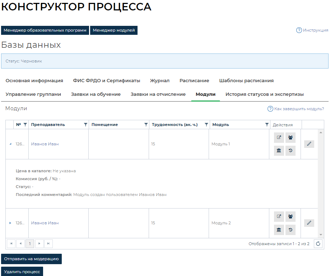Open filter for Преподаватель column
This screenshot has width=330, height=276.
tap(85, 125)
